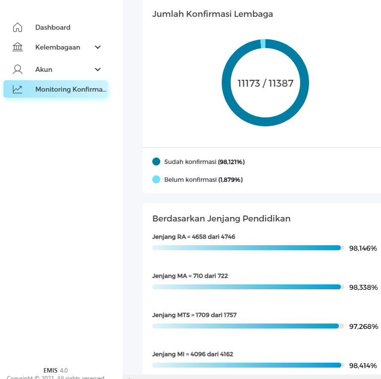The image size is (381, 379).
Task: Expand the Kelembagaan submenu chevron
Action: [98, 47]
